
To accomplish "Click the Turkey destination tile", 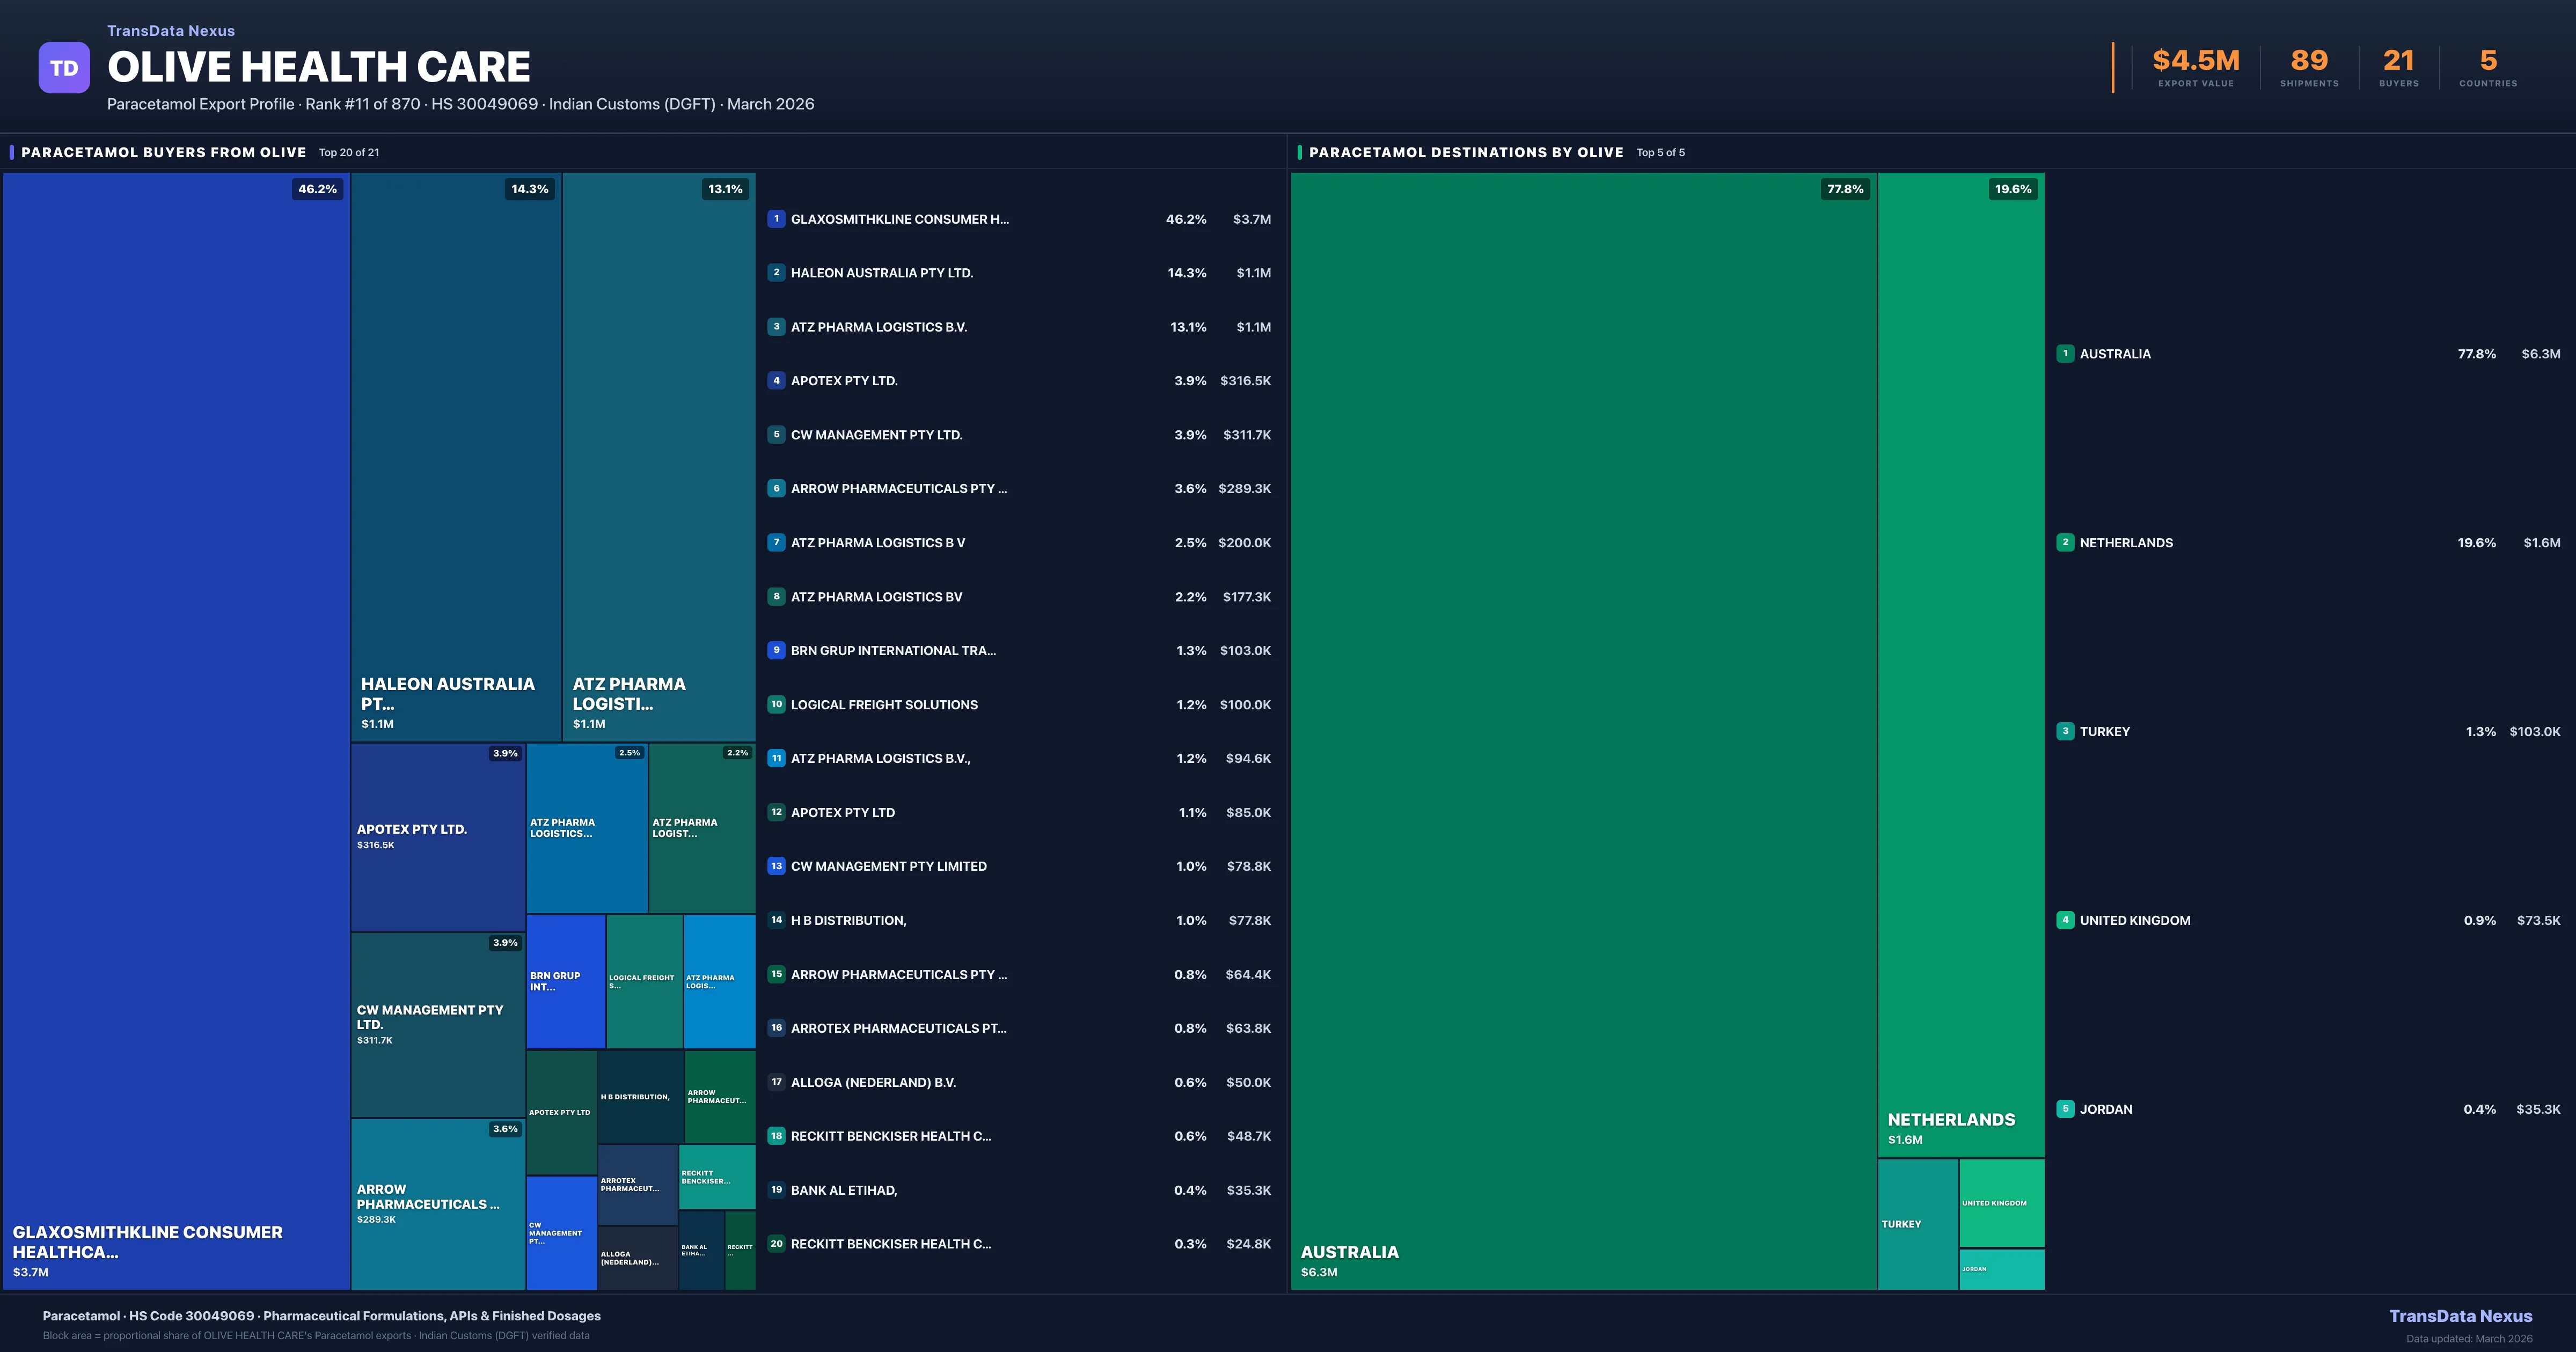I will (x=1917, y=1224).
